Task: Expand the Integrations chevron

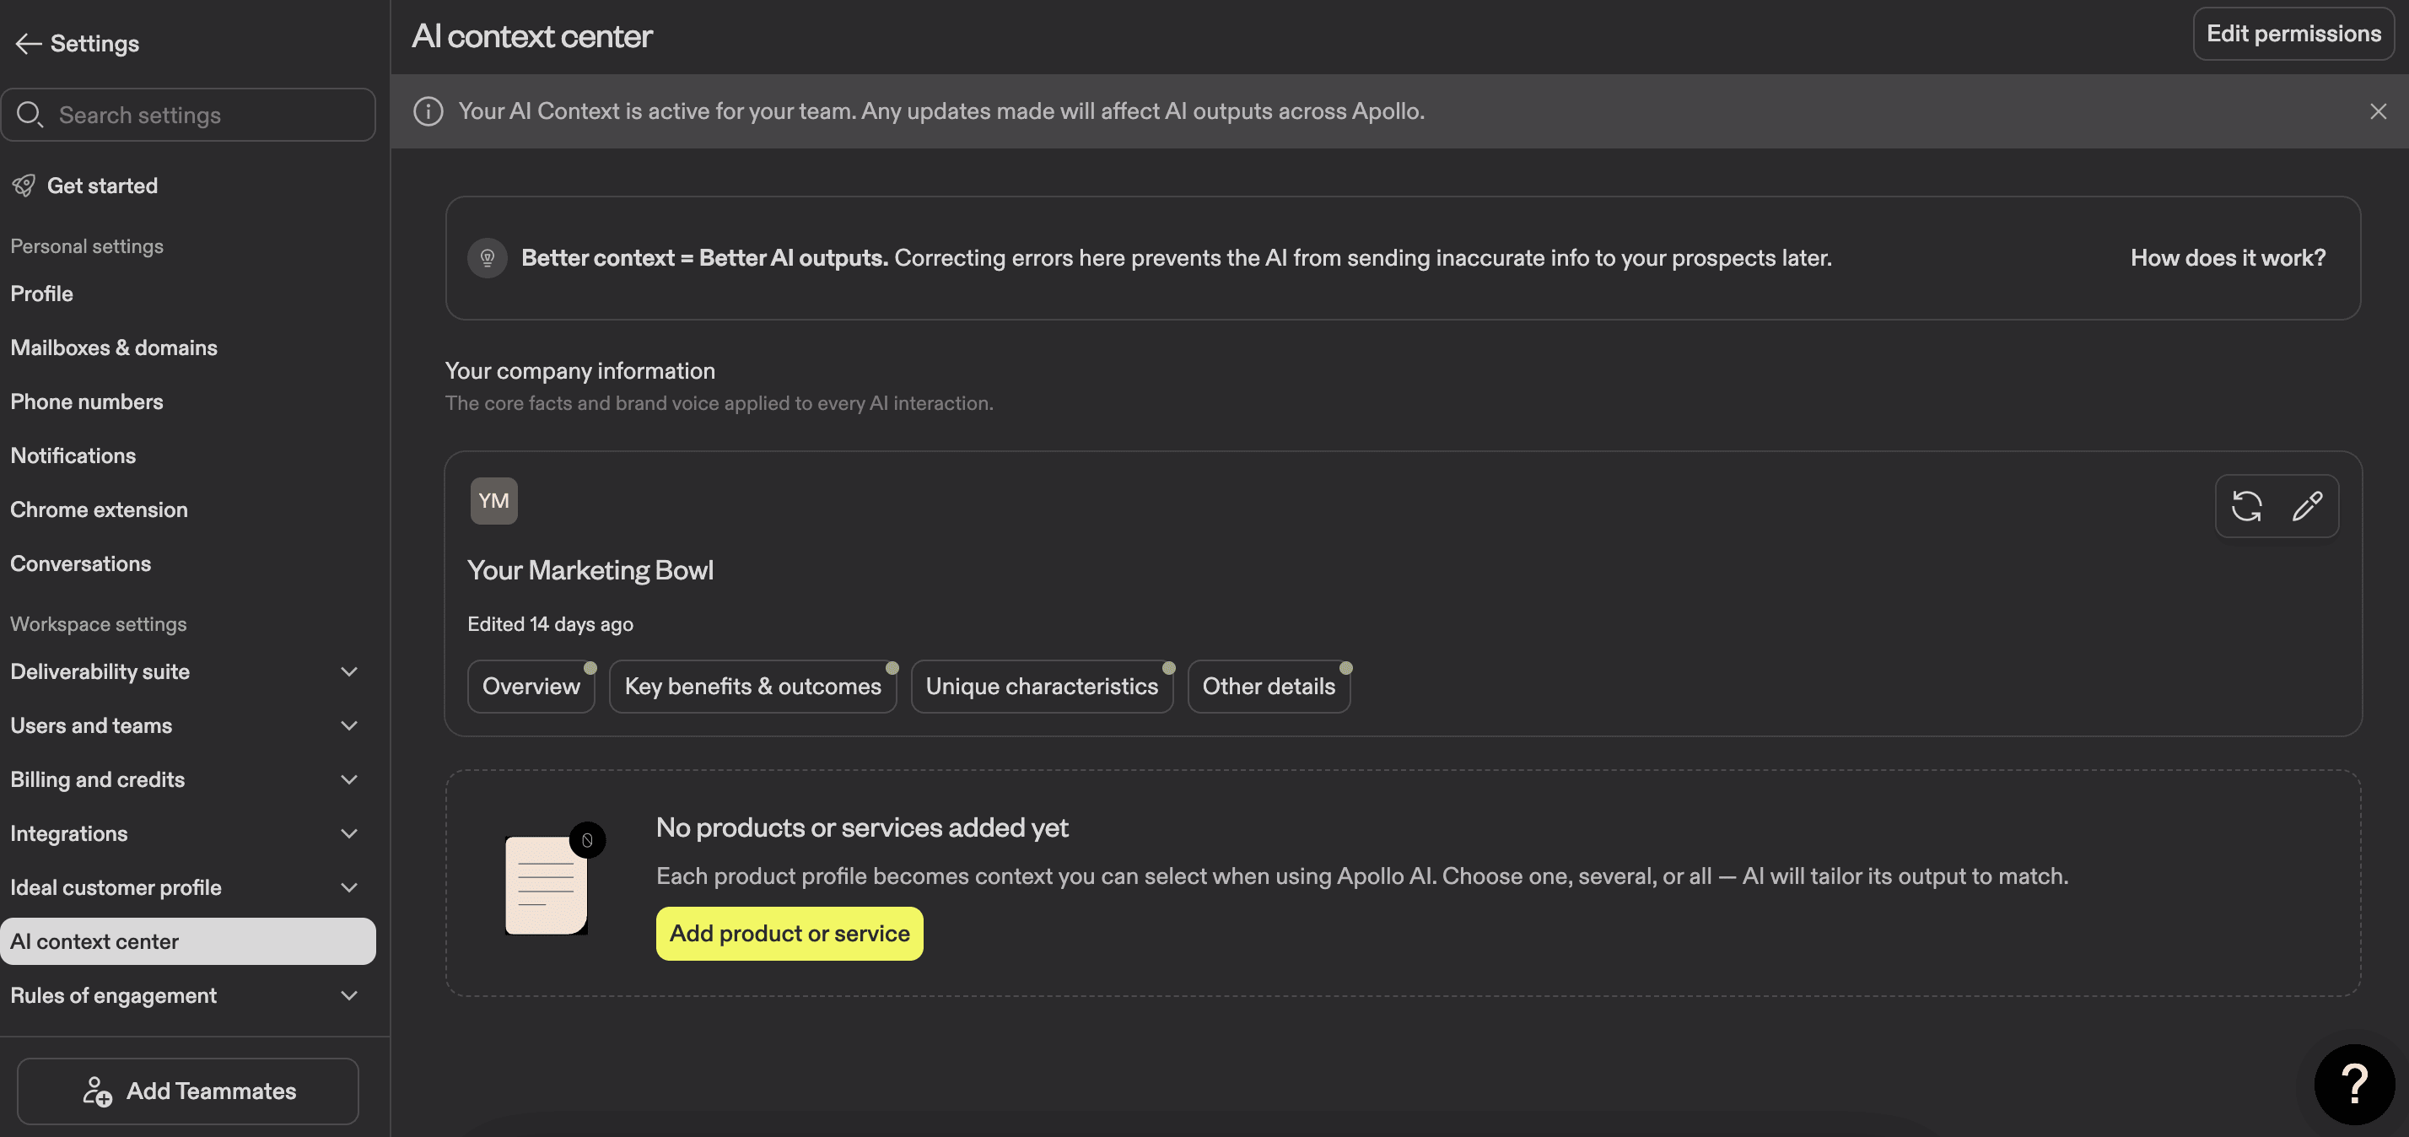Action: (x=349, y=834)
